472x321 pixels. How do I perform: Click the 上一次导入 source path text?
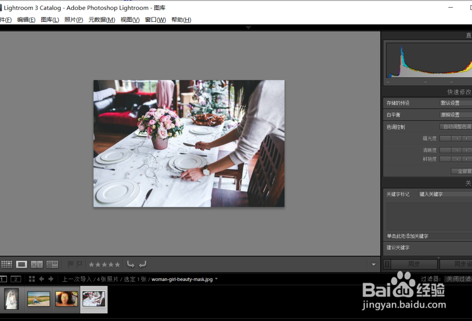(77, 279)
